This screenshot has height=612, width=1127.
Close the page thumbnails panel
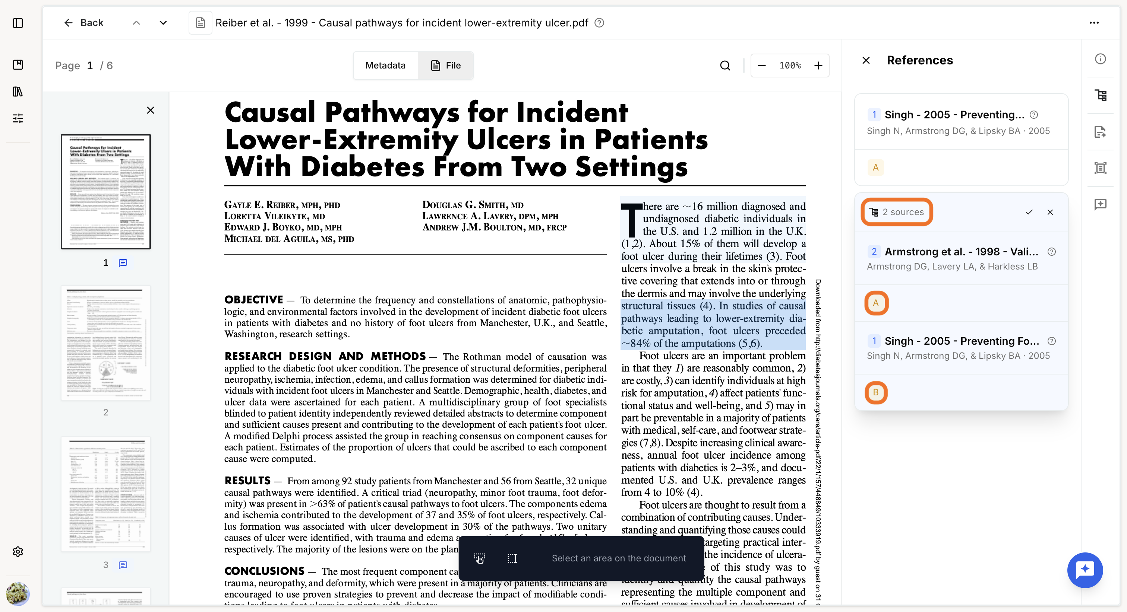[x=151, y=110]
